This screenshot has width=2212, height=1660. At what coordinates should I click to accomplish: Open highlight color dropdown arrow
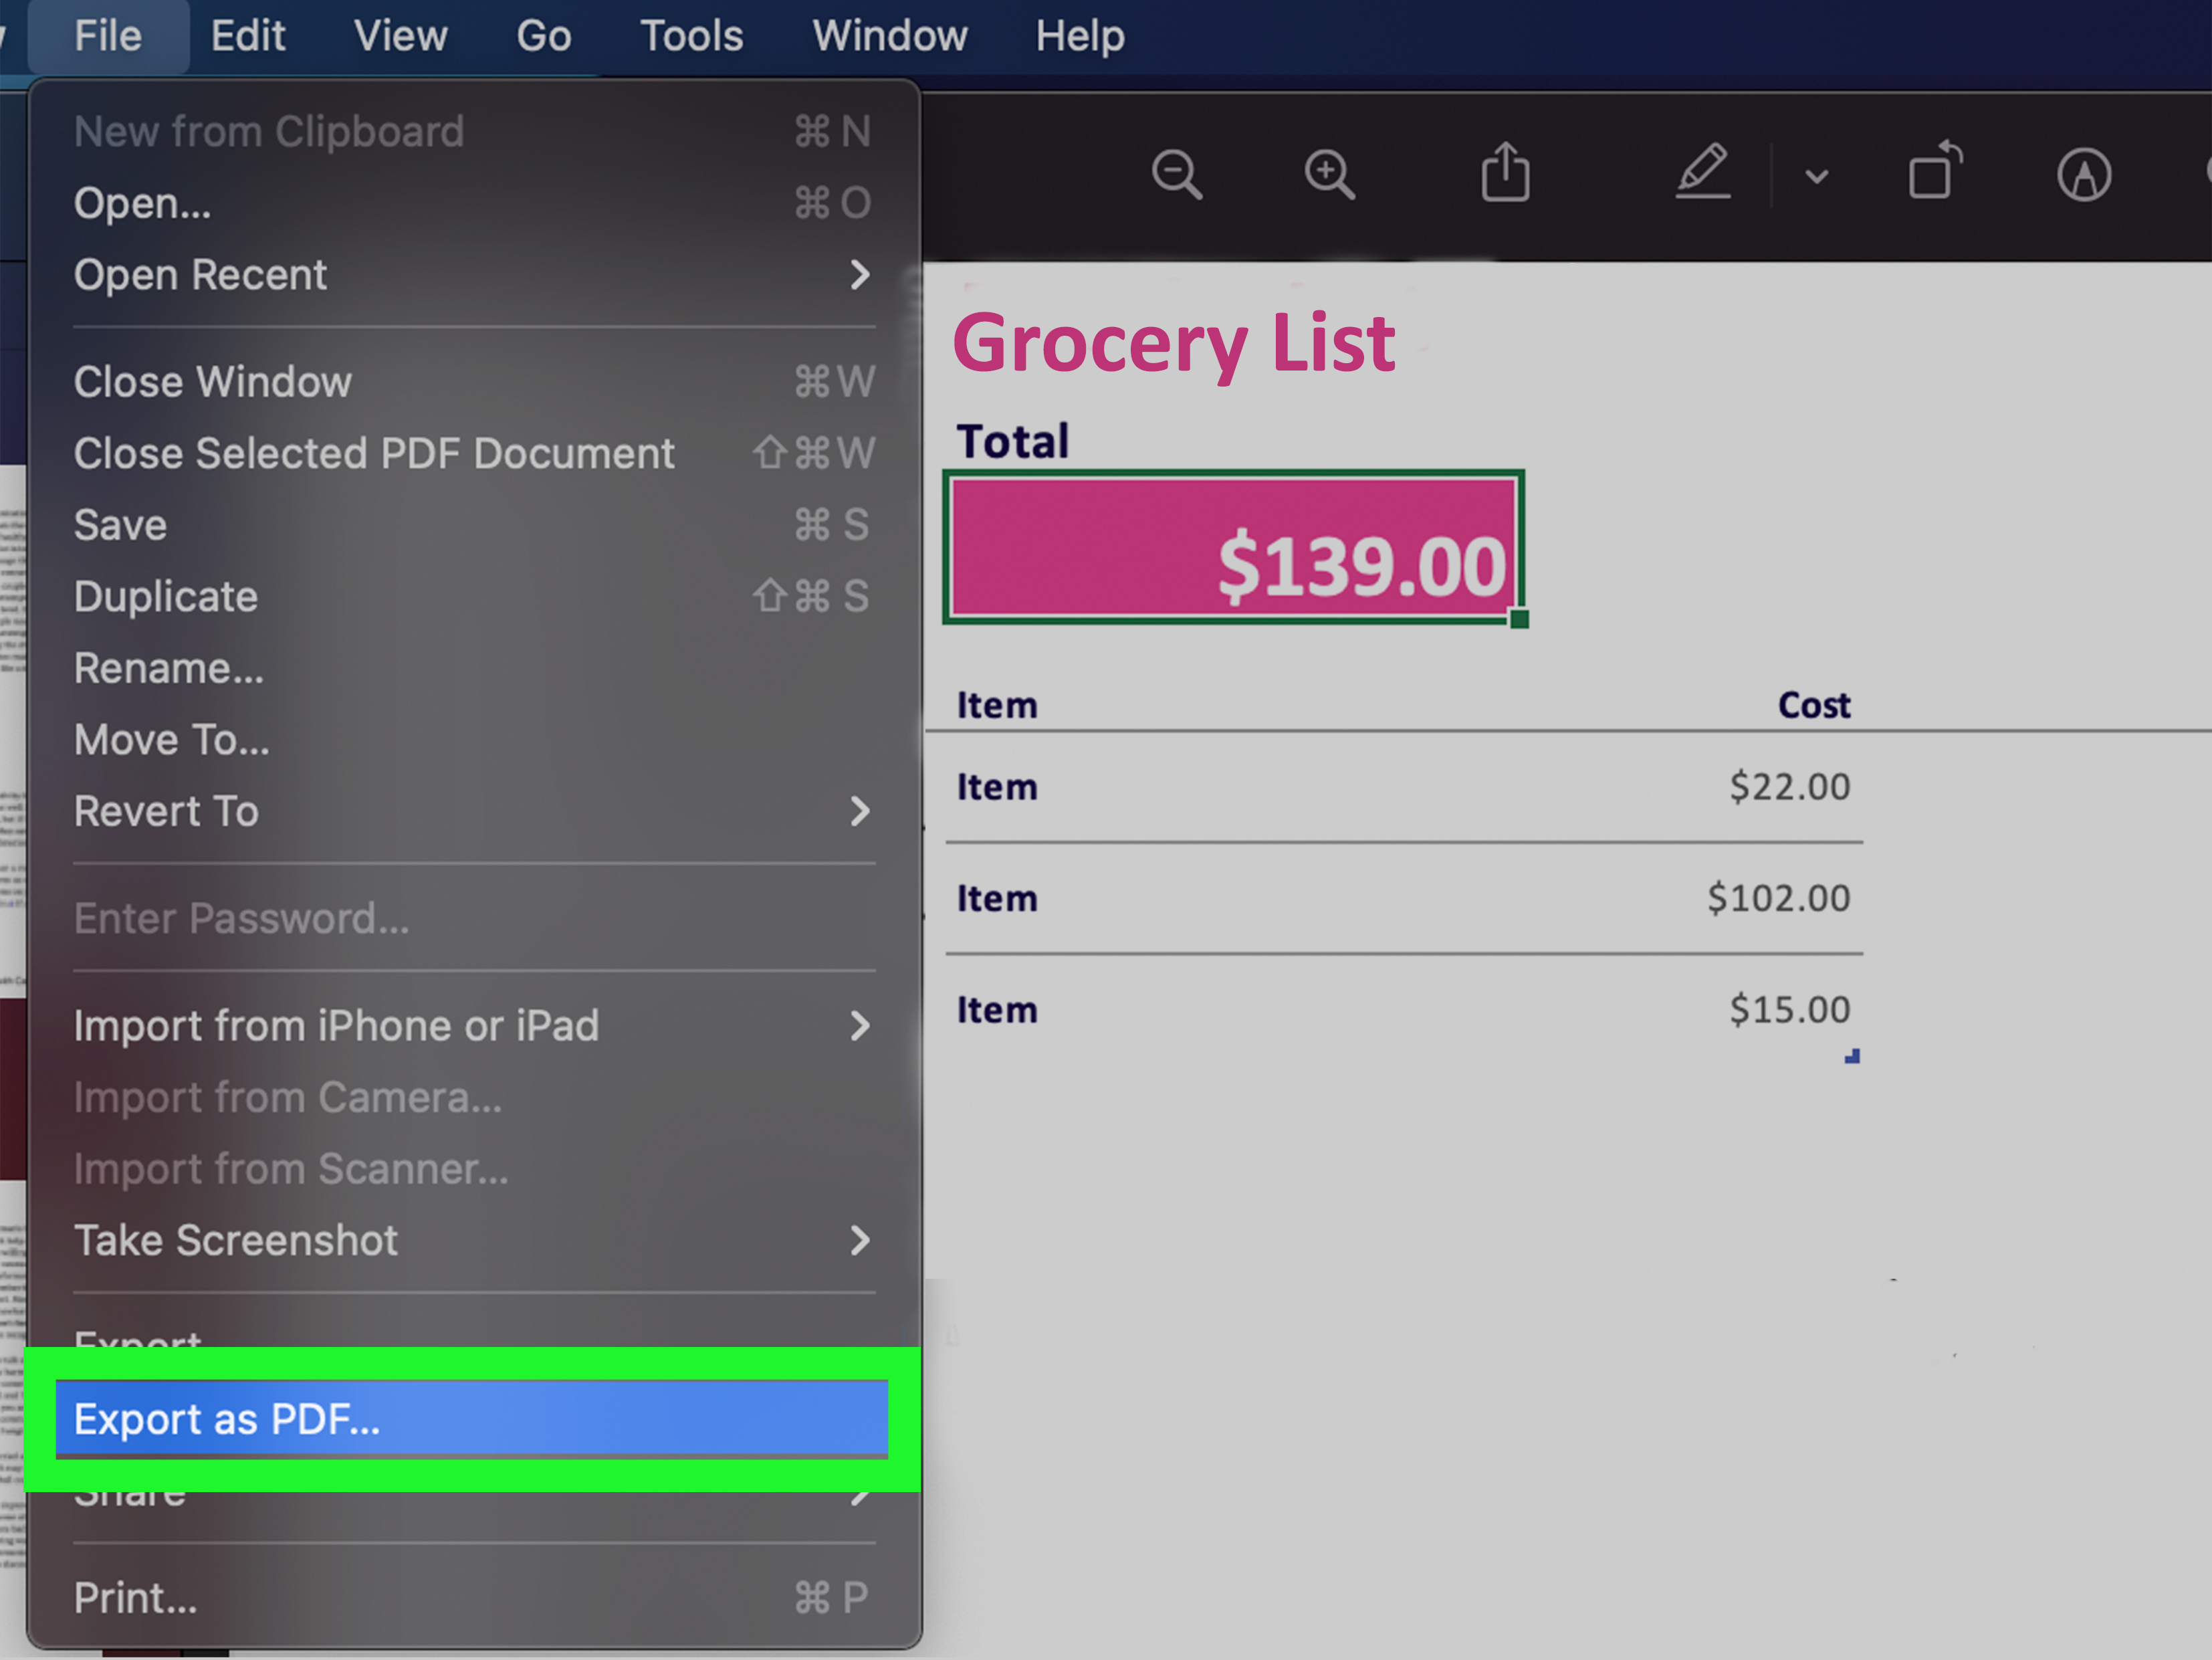1817,177
